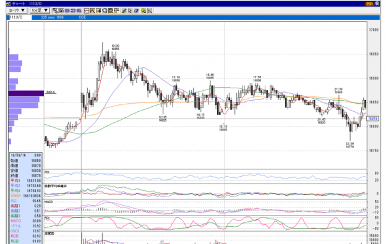Open the 5分足 timeframe dropdown

pos(40,11)
